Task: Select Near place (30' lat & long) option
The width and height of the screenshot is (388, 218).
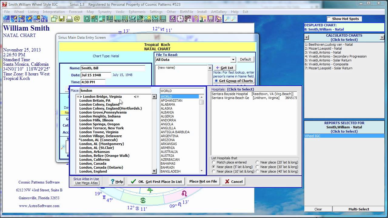Action: (x=257, y=167)
